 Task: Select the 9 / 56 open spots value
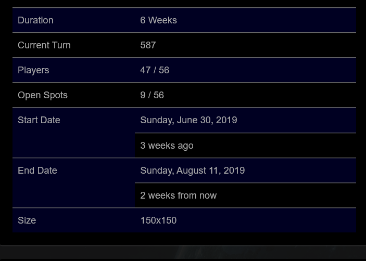[152, 95]
